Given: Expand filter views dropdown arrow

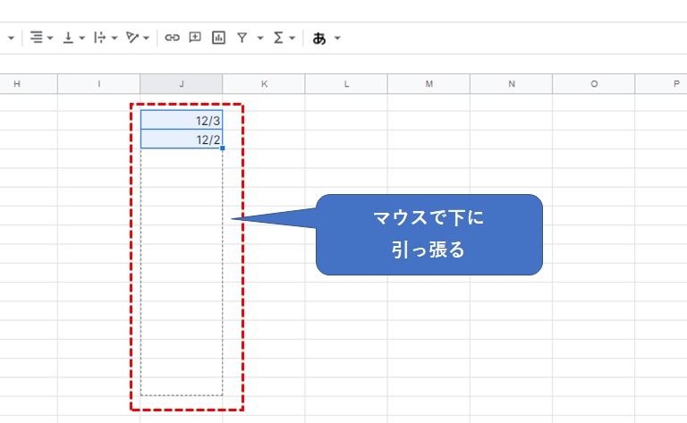Looking at the screenshot, I should pos(260,38).
